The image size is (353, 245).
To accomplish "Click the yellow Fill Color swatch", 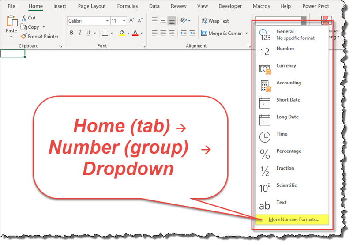I will click(x=122, y=33).
